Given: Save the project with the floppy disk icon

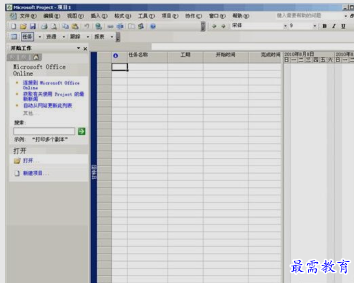Looking at the screenshot, I should [33, 26].
